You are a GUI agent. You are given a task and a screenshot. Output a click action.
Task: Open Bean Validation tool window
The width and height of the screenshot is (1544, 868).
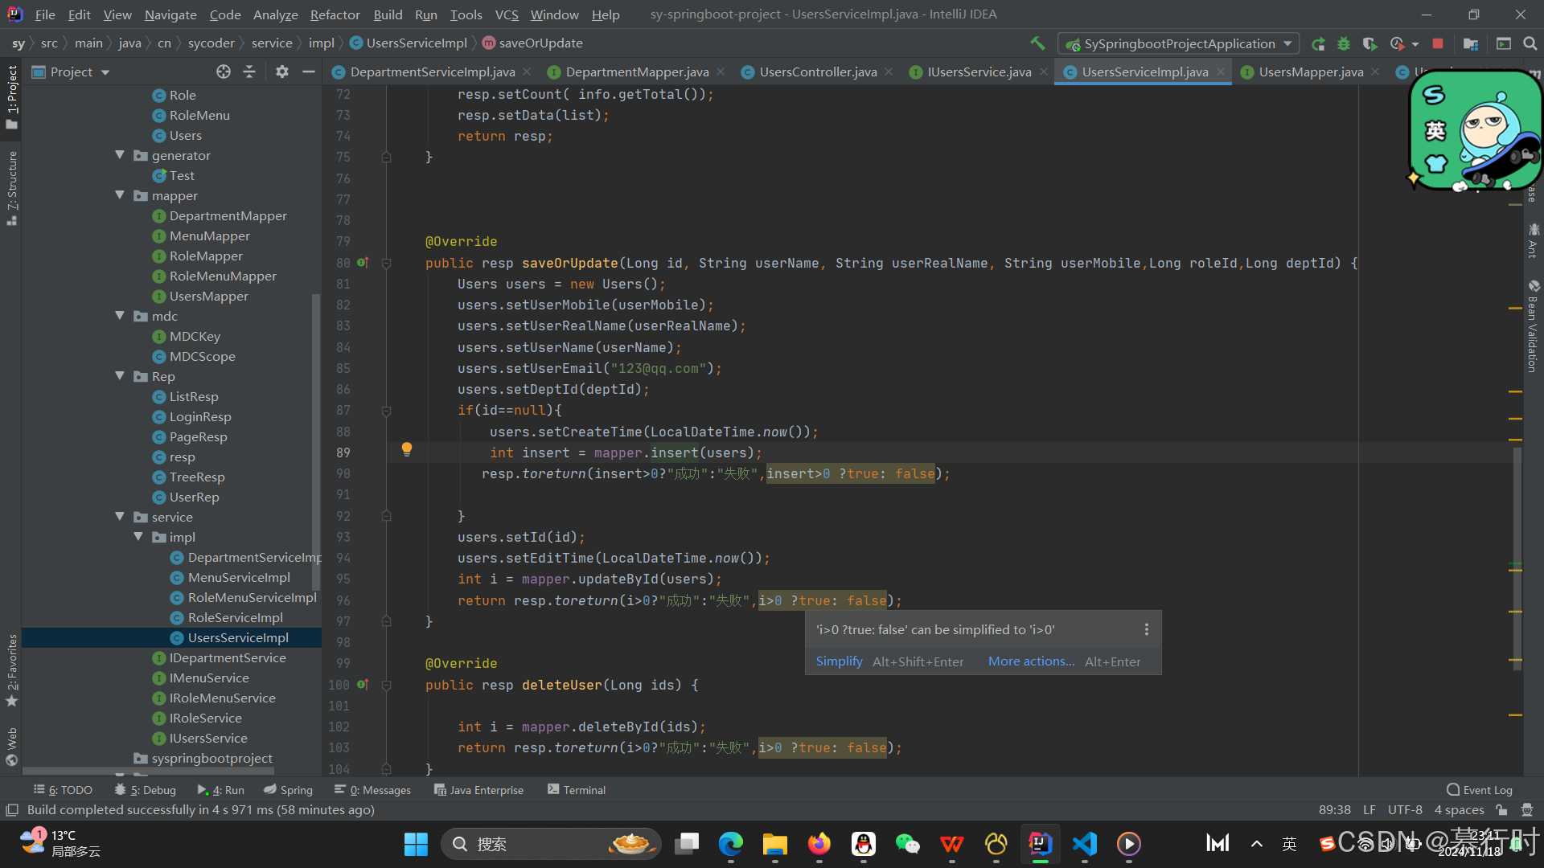click(x=1533, y=325)
